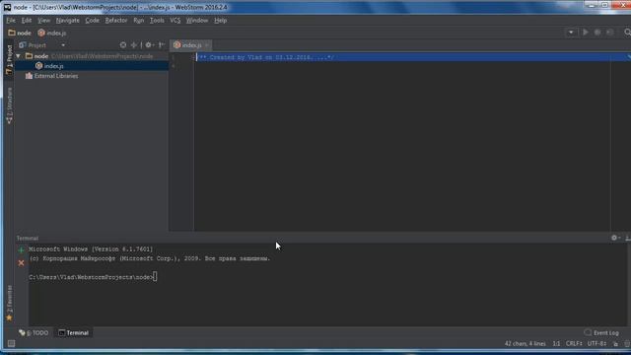The width and height of the screenshot is (631, 355).
Task: Open Project panel gear settings menu
Action: coord(149,45)
